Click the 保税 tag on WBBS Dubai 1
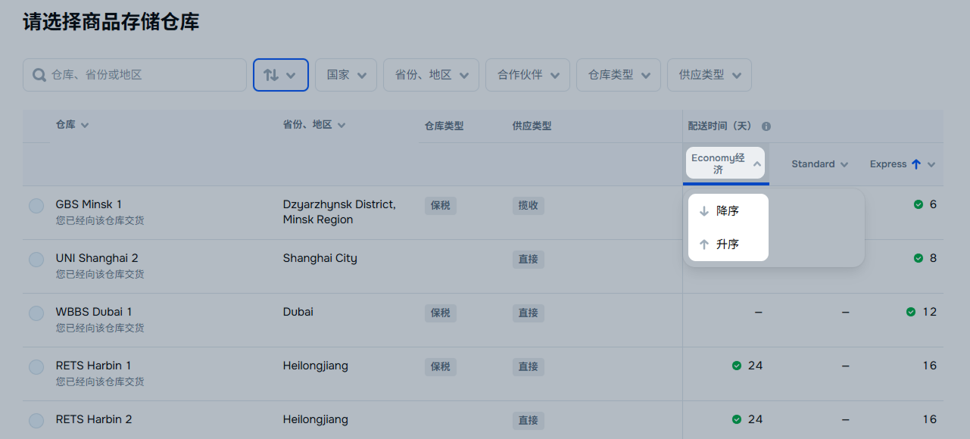This screenshot has height=439, width=970. tap(440, 313)
